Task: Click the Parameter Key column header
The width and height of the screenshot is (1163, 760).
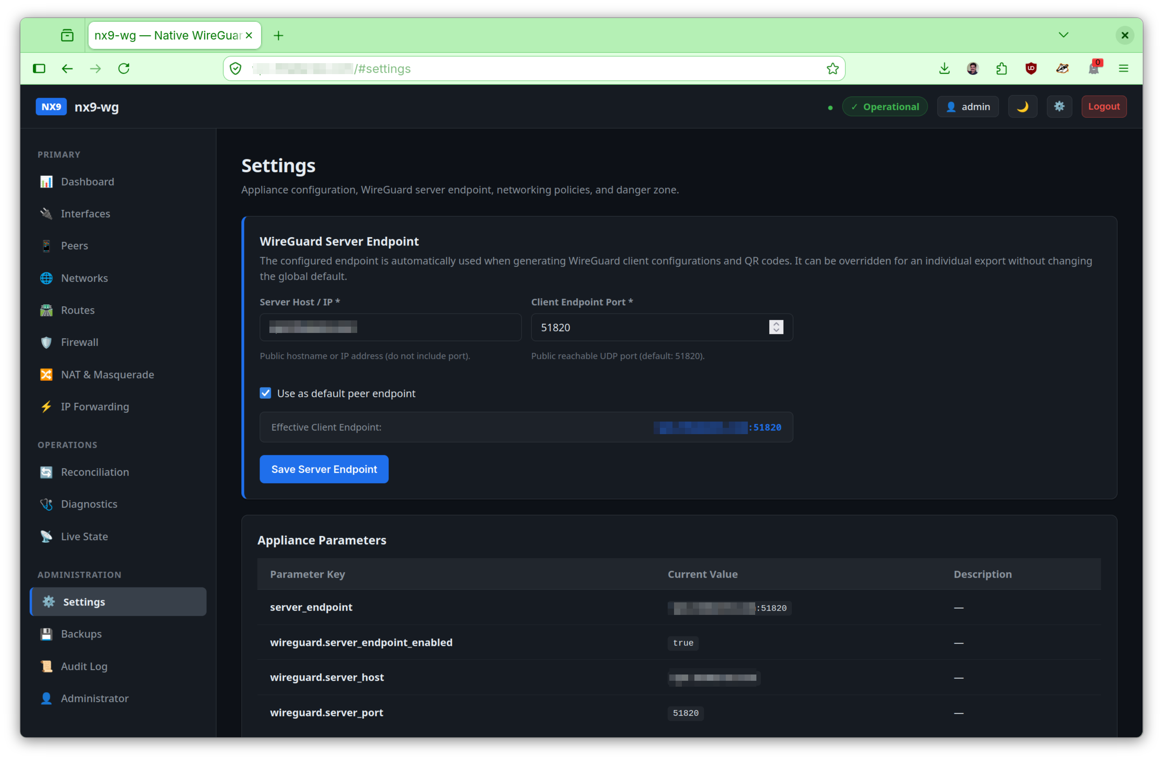Action: (307, 574)
